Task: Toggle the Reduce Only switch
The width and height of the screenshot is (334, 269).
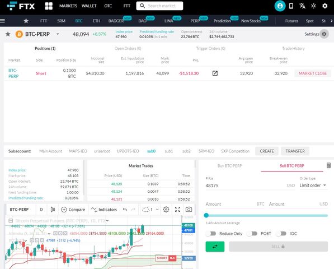Action: tap(211, 234)
